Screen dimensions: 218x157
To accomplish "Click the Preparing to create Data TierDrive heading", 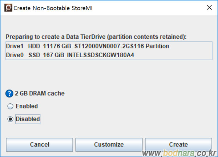I will coord(96,37).
